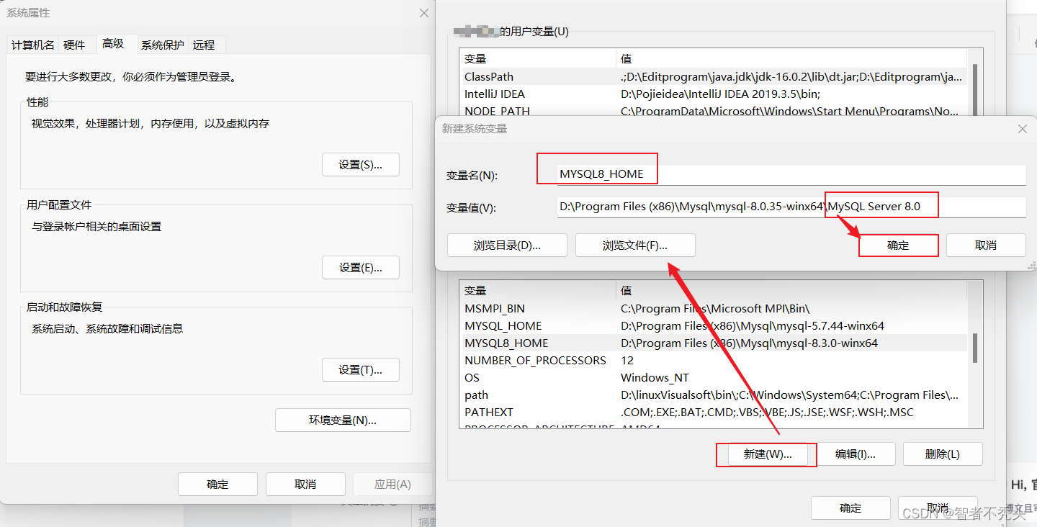
Task: Click 浏览文件(F)... in the new variable dialog
Action: (634, 245)
